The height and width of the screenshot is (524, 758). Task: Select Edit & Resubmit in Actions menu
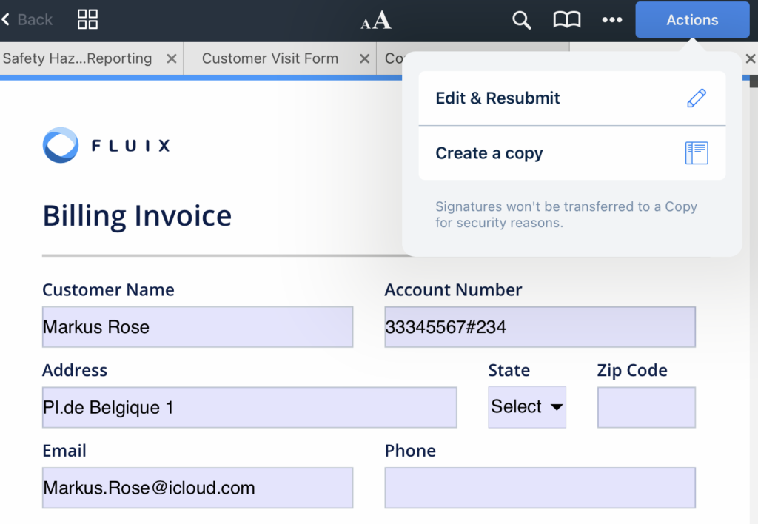(x=497, y=98)
